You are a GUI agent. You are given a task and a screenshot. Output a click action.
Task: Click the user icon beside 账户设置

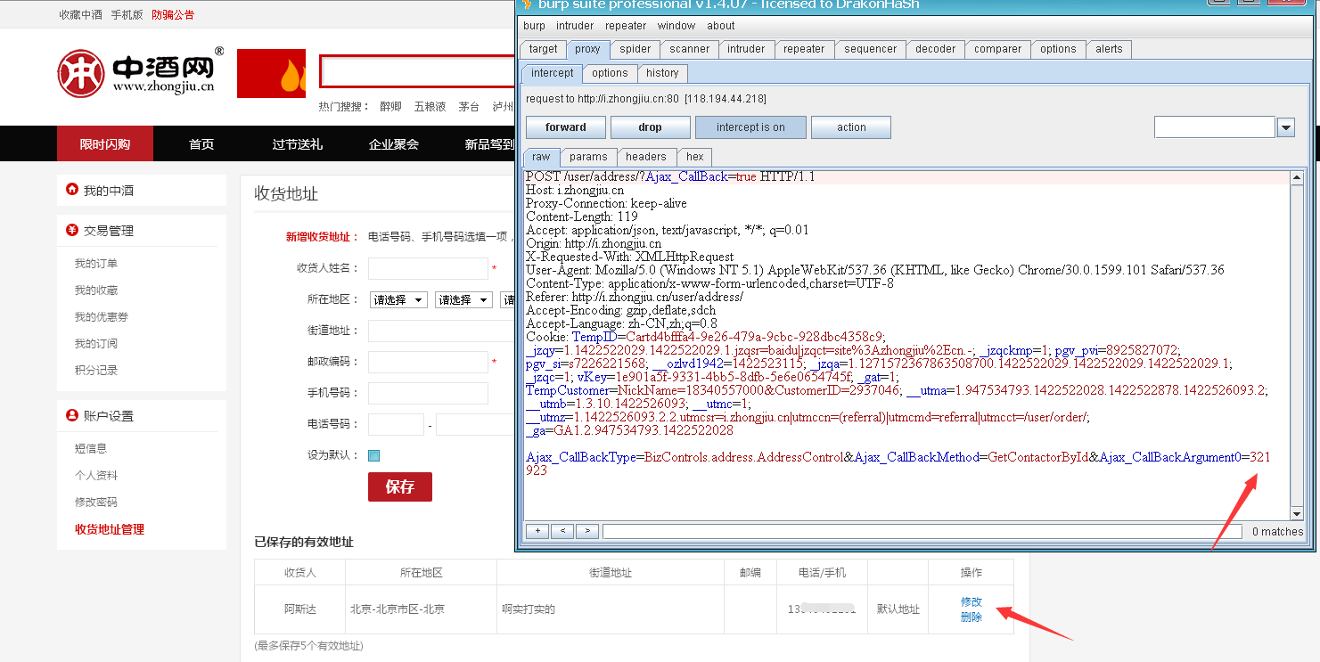pos(72,415)
